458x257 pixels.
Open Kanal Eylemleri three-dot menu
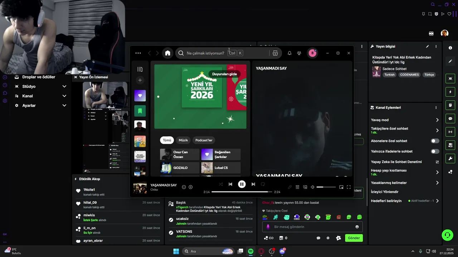tap(436, 107)
